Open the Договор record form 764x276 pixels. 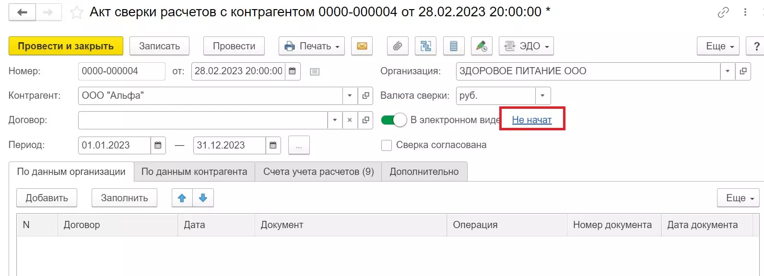(x=365, y=120)
